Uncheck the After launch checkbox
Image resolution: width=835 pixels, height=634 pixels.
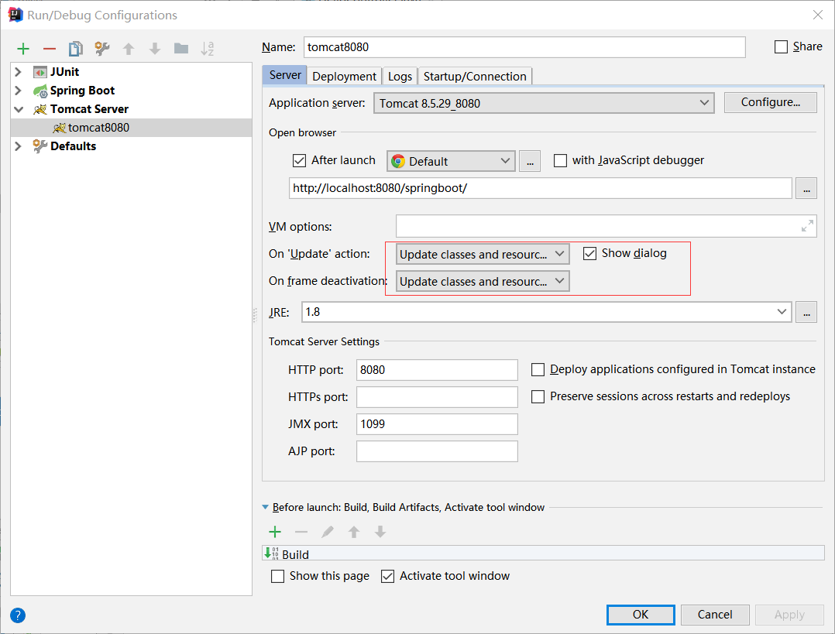point(299,160)
